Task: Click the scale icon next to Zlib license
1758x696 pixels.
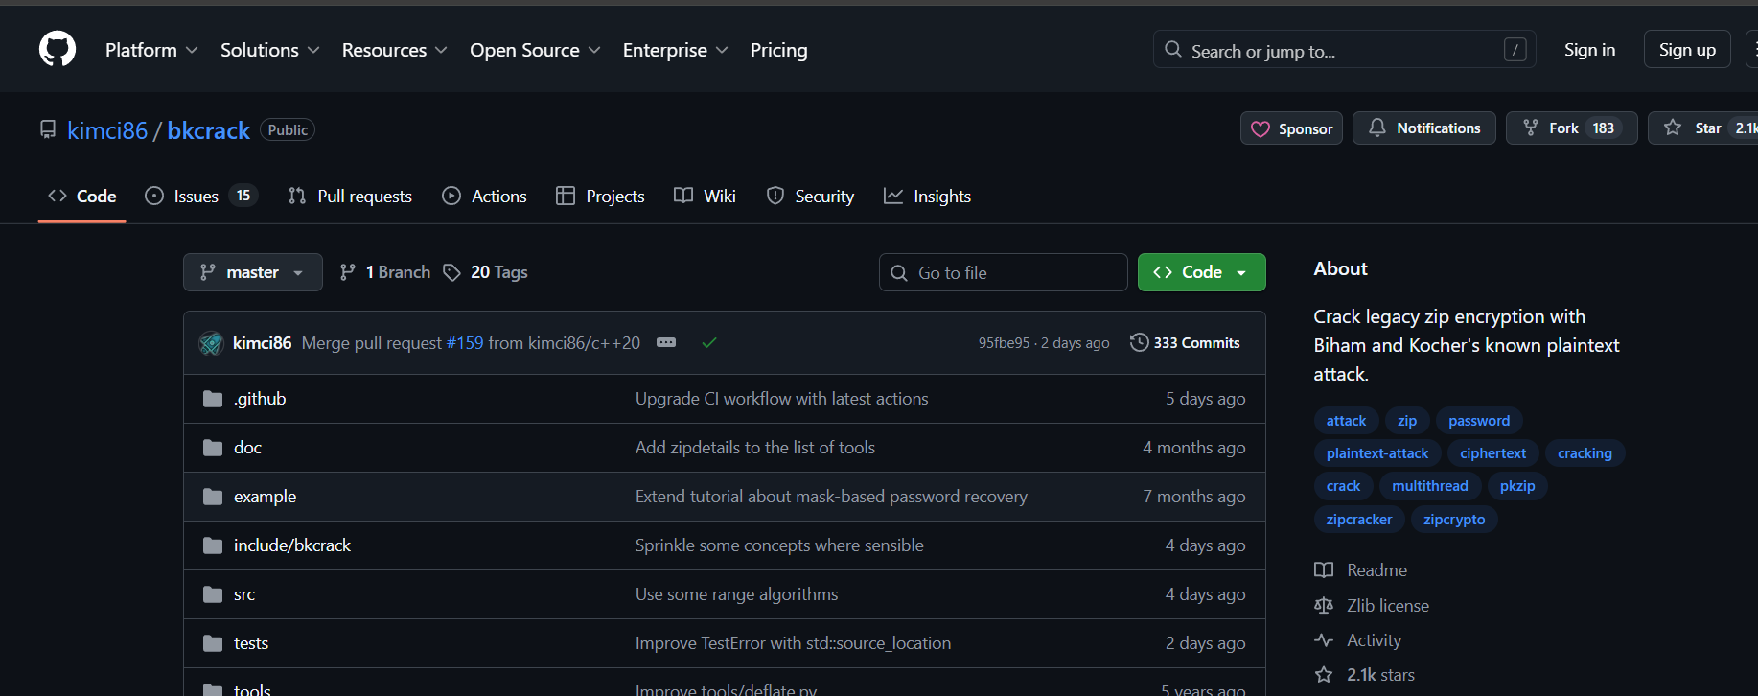Action: 1324,606
